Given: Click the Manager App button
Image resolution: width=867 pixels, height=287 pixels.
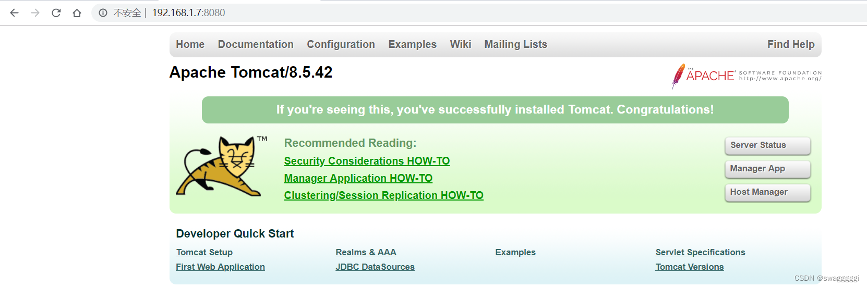Looking at the screenshot, I should (767, 169).
